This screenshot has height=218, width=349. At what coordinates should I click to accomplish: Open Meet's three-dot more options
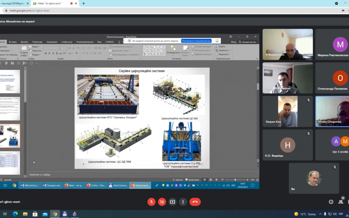[183, 202]
